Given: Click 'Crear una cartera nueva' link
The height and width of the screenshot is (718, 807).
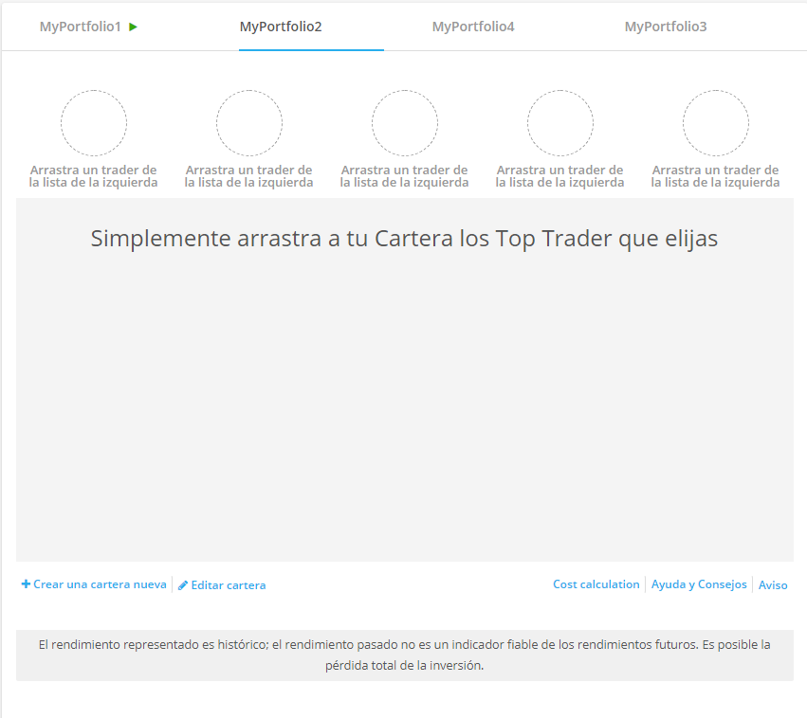Looking at the screenshot, I should coord(100,584).
